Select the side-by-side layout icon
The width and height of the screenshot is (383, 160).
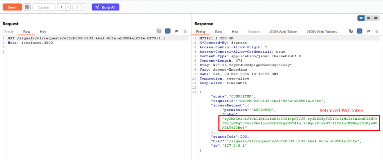(361, 18)
